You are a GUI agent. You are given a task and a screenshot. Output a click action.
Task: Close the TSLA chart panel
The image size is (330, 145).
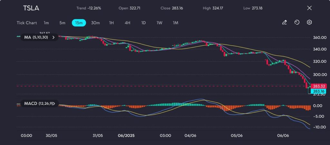click(x=309, y=8)
